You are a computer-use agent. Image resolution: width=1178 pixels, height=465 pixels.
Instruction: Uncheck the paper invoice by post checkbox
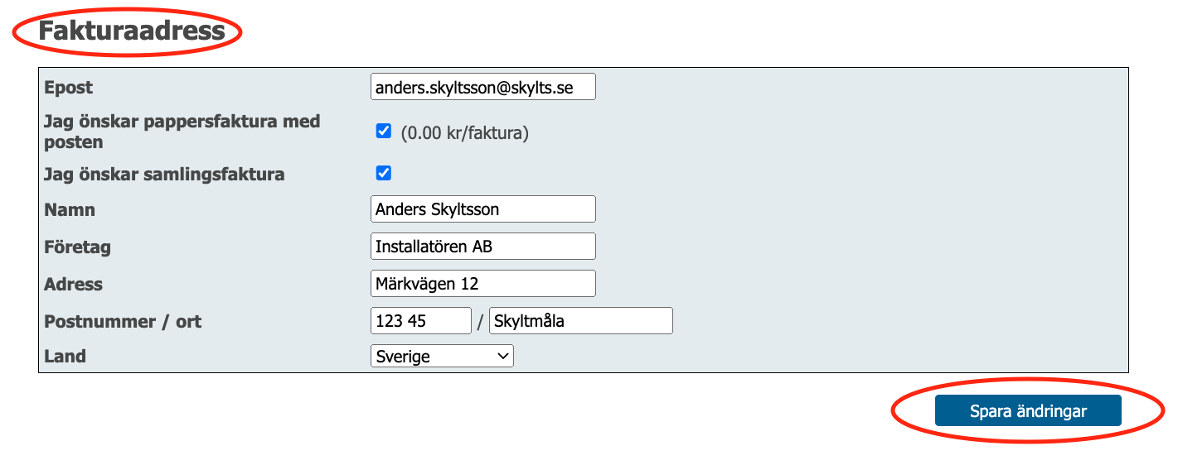point(383,131)
